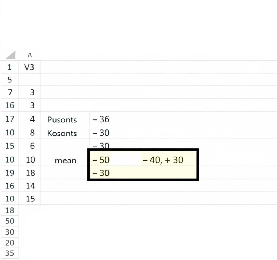
Task: Click the cell showing – 40, + 30
Action: tap(163, 160)
